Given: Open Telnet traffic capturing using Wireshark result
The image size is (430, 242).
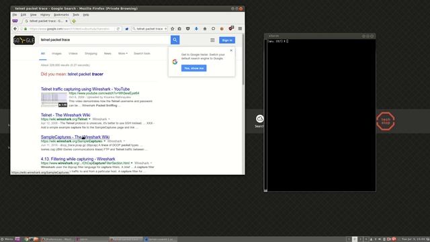Looking at the screenshot, I should coord(85,89).
